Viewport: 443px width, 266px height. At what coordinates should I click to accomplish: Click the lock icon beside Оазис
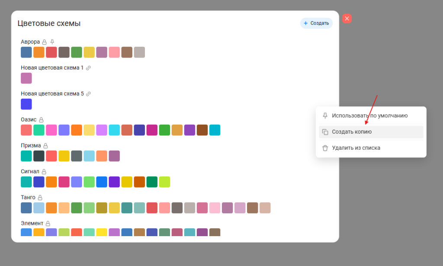click(x=42, y=120)
